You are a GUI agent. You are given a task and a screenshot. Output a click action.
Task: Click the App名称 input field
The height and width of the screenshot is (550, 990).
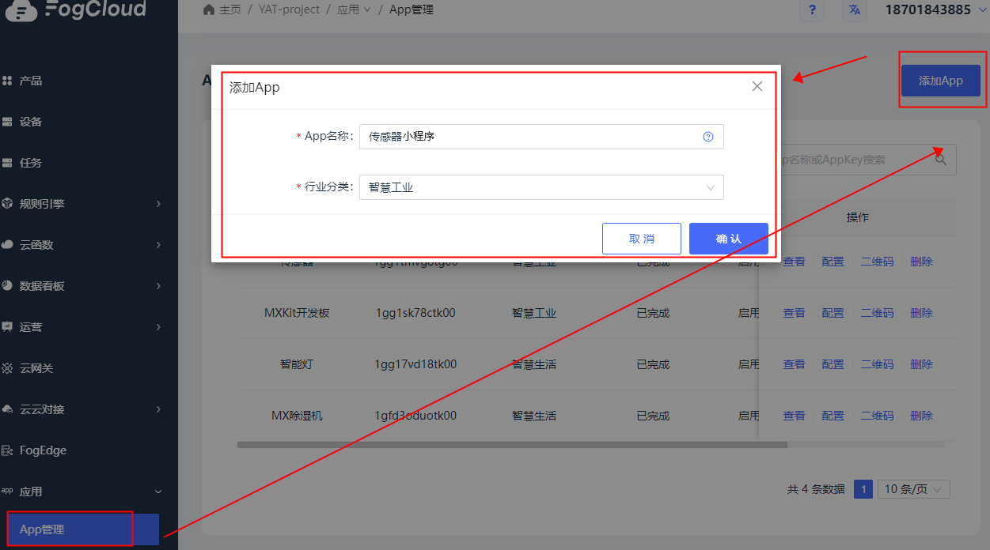541,137
